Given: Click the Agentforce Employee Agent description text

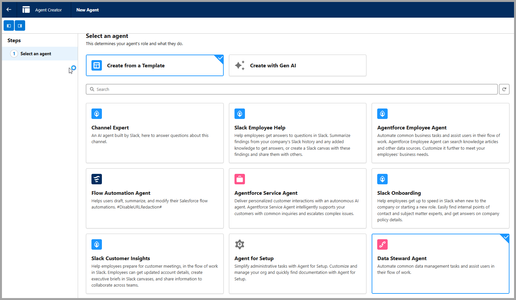Looking at the screenshot, I should pos(439,145).
